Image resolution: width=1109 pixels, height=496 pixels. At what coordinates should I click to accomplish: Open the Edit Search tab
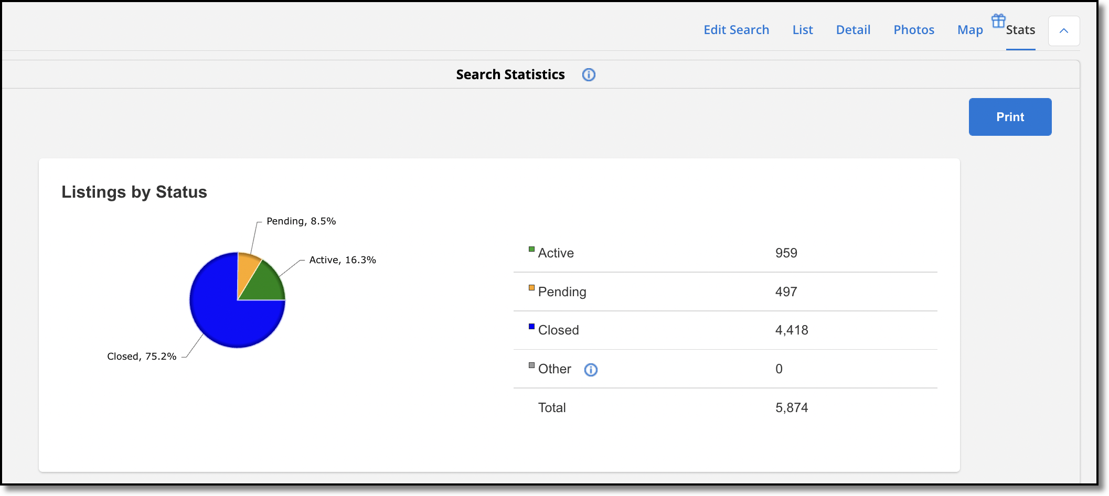736,30
